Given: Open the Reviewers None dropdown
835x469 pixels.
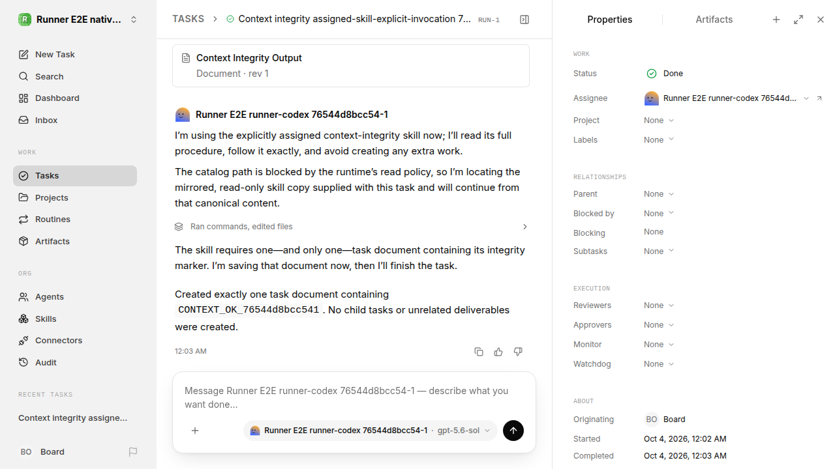Looking at the screenshot, I should [x=659, y=306].
